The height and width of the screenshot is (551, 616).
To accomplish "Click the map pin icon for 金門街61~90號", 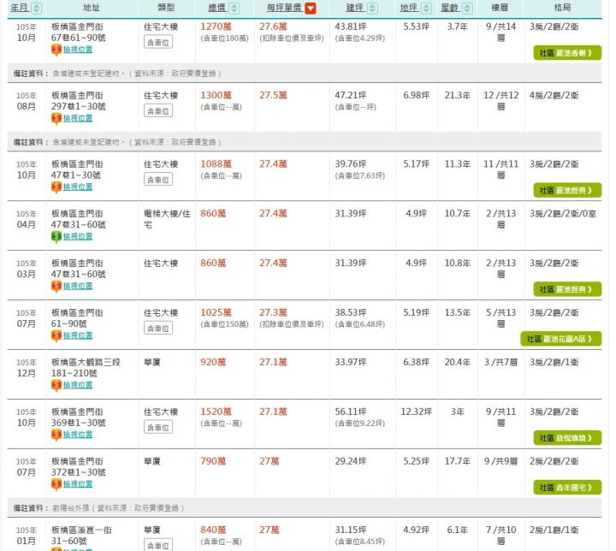I will tap(56, 336).
